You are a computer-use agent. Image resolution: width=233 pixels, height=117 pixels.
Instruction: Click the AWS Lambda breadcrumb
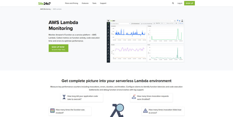point(57,9)
